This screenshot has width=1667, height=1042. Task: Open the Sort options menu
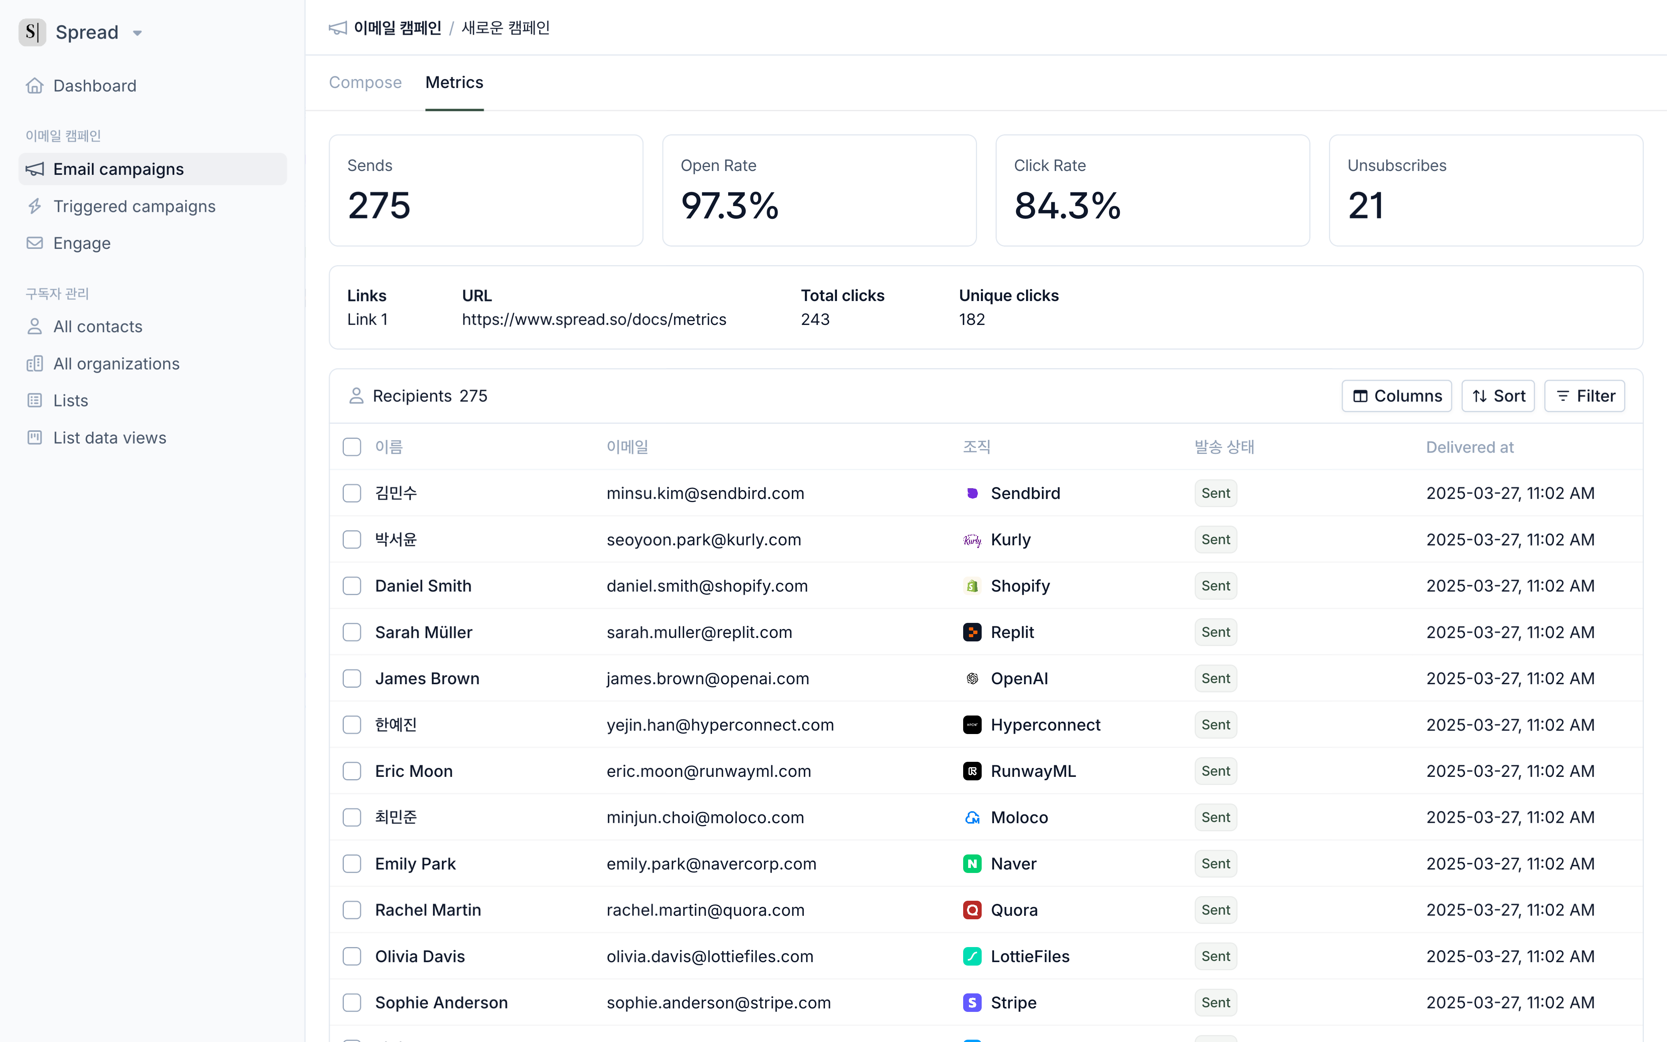(1498, 396)
